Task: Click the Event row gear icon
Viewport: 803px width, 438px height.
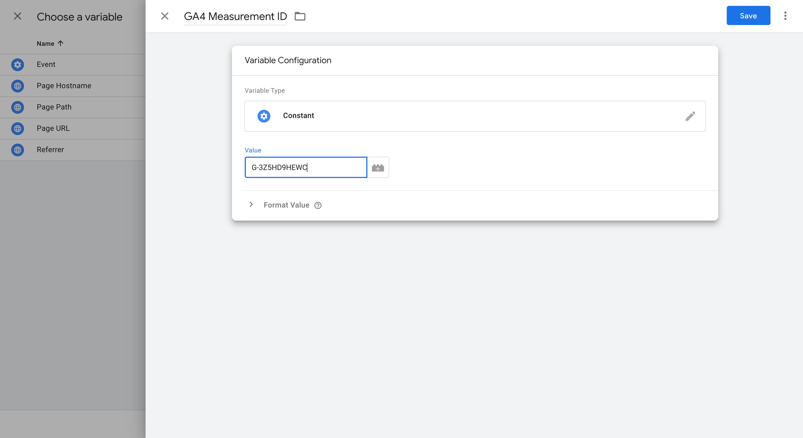Action: point(17,64)
